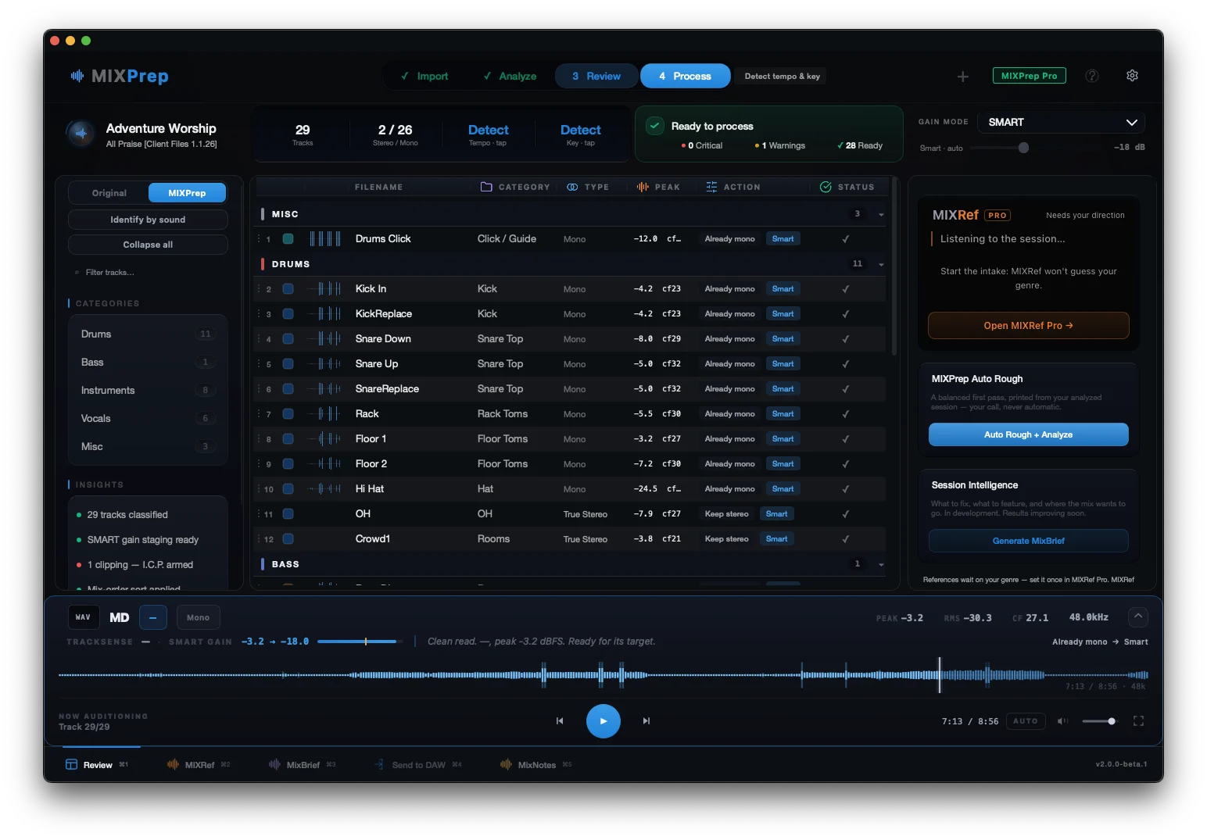
Task: Toggle the Snare Down track checkbox
Action: (288, 339)
